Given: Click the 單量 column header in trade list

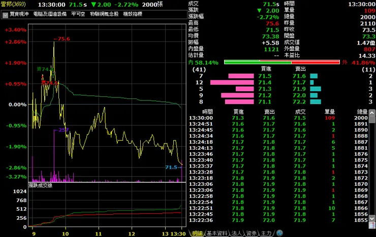Looking at the screenshot, I should tap(329, 112).
